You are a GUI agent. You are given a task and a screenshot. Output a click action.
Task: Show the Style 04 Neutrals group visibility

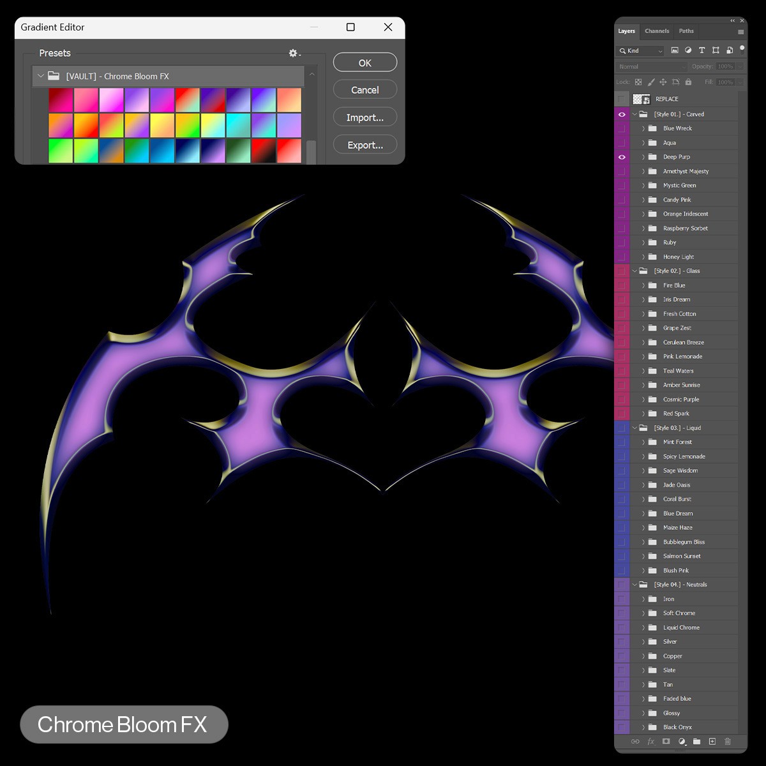[622, 585]
